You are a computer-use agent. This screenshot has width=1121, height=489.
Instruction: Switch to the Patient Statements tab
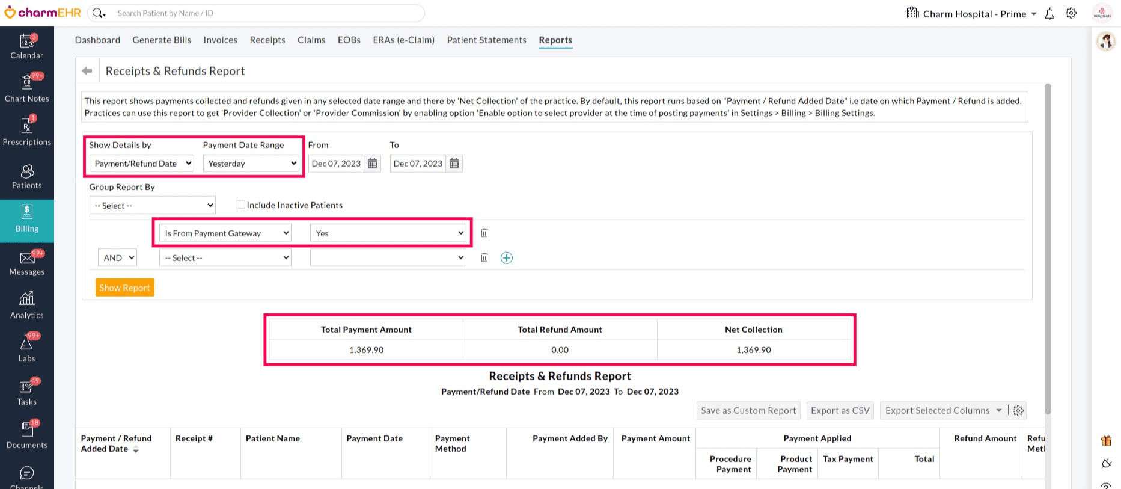tap(486, 40)
